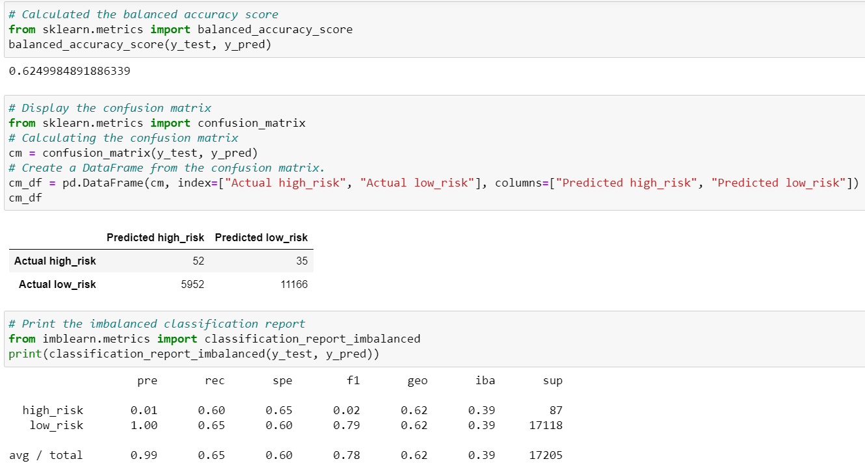Click the line 'cm = confusion_matrix(y_test, y_pred)'
Image resolution: width=865 pixels, height=470 pixels.
coord(133,153)
